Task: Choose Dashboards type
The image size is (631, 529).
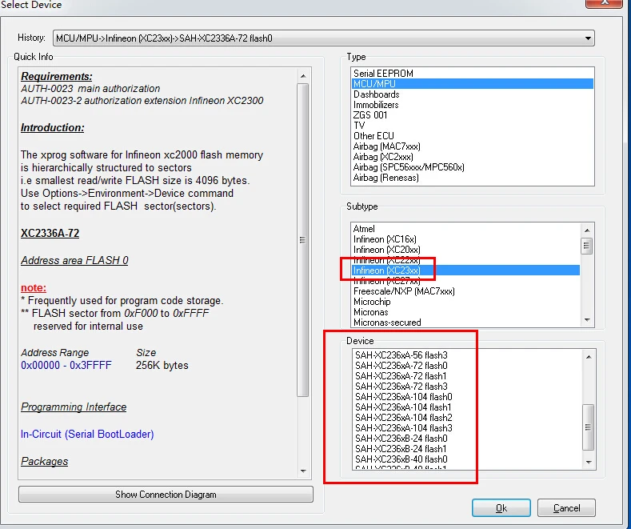Action: (472, 94)
